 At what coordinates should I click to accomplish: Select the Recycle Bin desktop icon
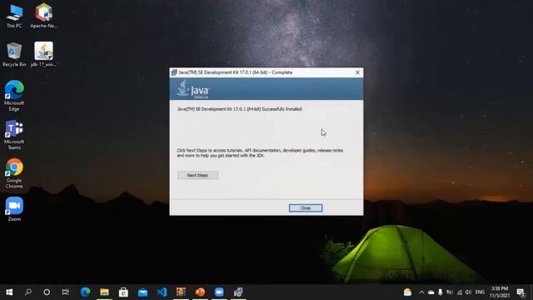coord(14,55)
